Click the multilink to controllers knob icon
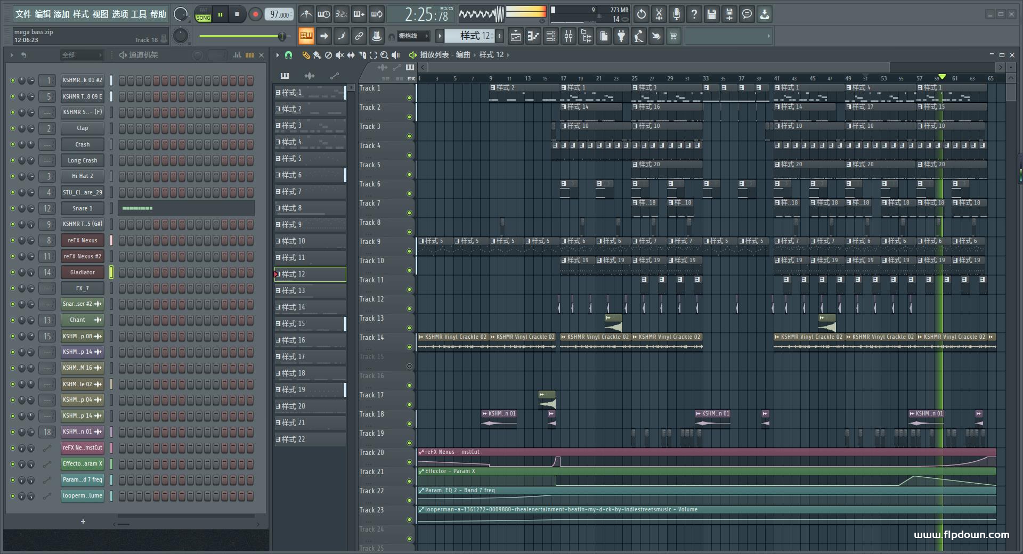Screen dimensions: 1023x554 [x=377, y=36]
